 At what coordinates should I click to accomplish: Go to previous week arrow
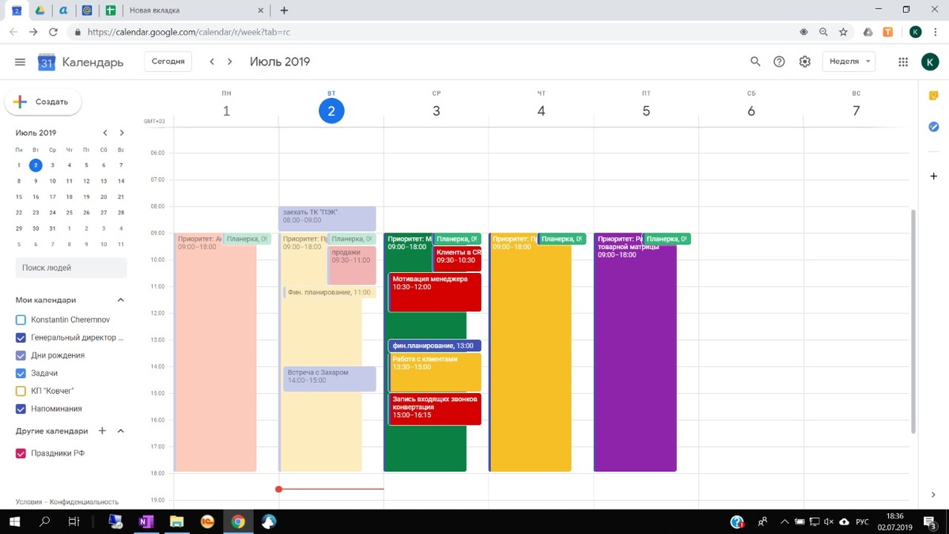pyautogui.click(x=212, y=62)
